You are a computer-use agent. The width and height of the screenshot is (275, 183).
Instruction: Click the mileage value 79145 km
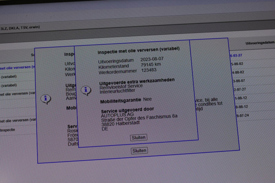[151, 65]
